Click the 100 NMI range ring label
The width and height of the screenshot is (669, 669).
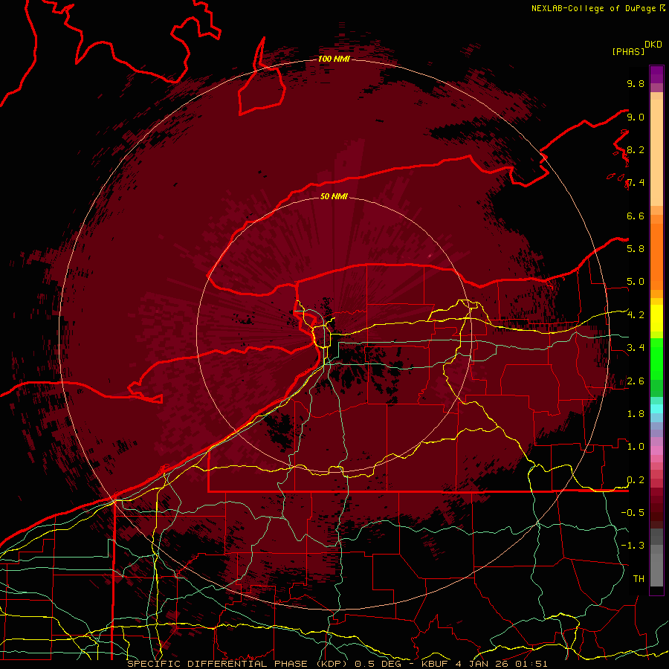tap(334, 59)
